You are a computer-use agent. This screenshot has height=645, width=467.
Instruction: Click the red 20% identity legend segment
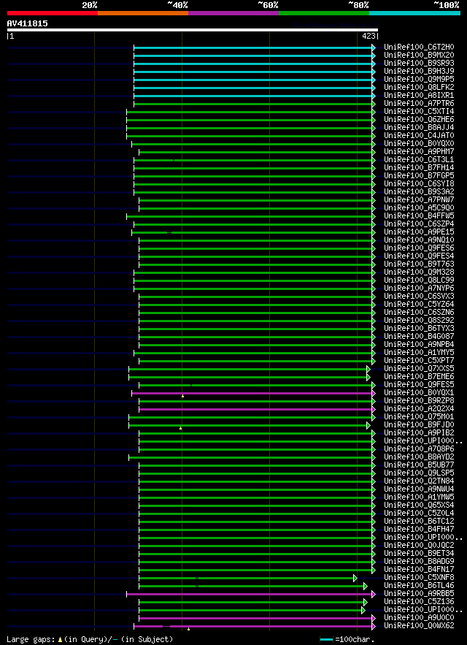coord(53,13)
